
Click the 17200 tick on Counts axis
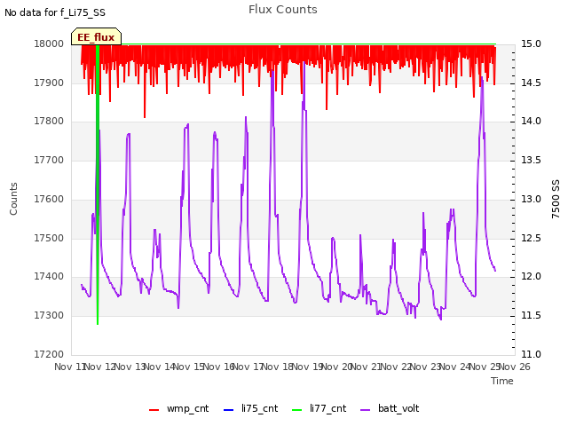coord(49,354)
